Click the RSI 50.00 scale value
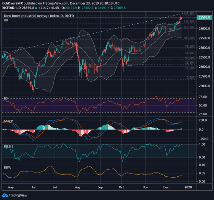 click(x=203, y=105)
